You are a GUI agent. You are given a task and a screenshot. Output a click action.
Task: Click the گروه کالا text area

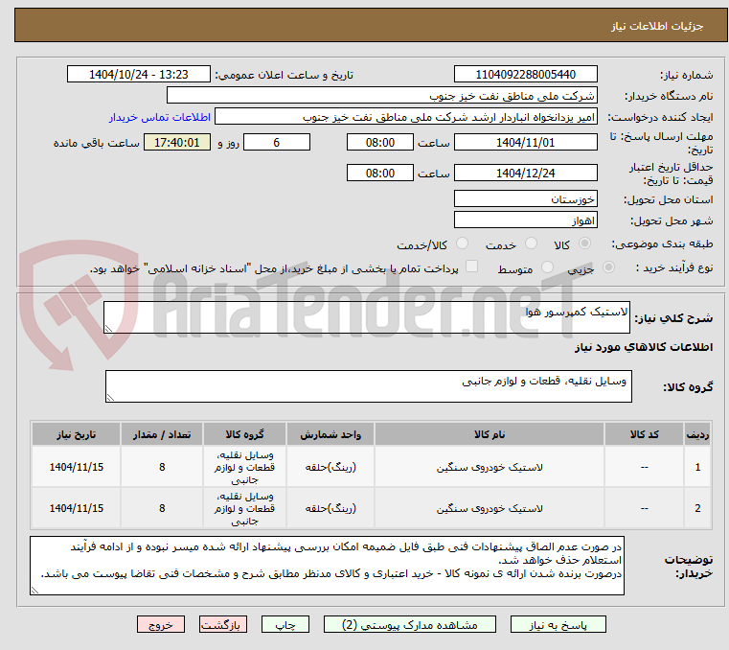(369, 386)
